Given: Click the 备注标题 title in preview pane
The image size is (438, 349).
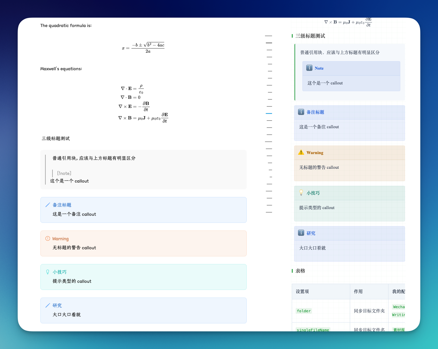Looking at the screenshot, I should click(315, 112).
